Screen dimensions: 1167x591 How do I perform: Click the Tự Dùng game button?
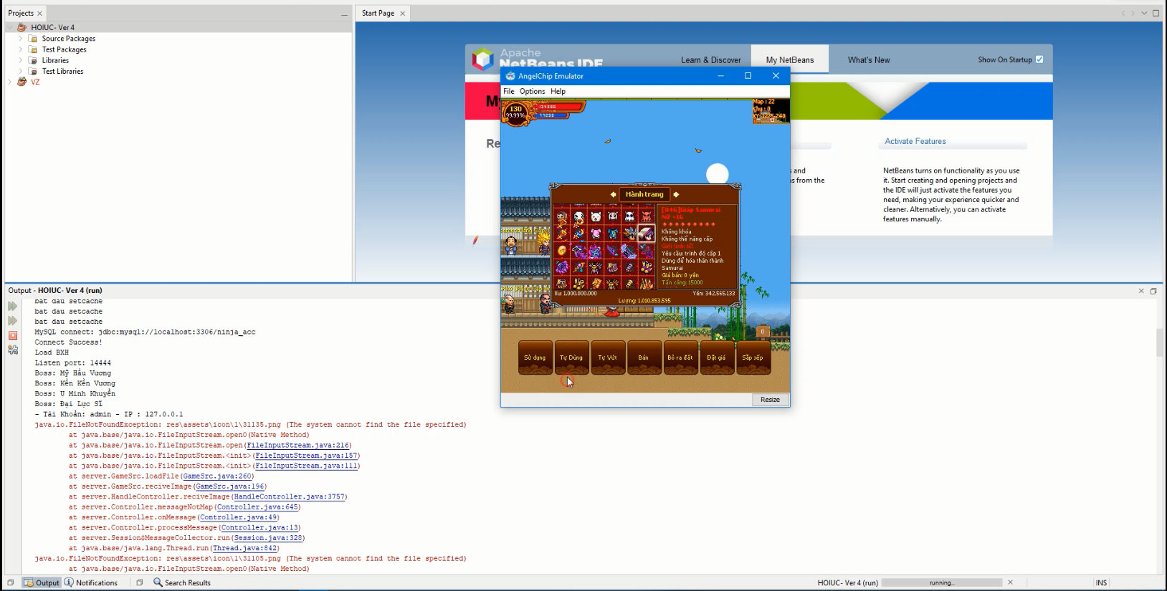pyautogui.click(x=571, y=357)
